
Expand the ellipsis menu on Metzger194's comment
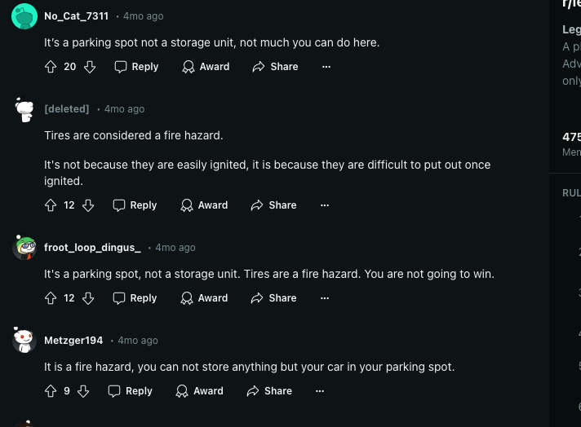tap(320, 391)
